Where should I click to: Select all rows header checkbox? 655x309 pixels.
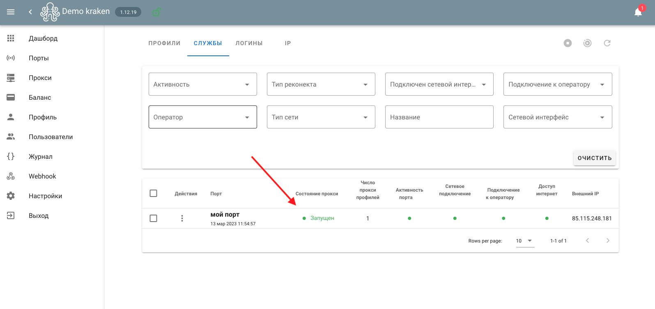click(x=154, y=193)
